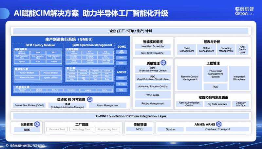Click the EMS box under GOMX
The width and height of the screenshot is (262, 149).
(x=122, y=63)
